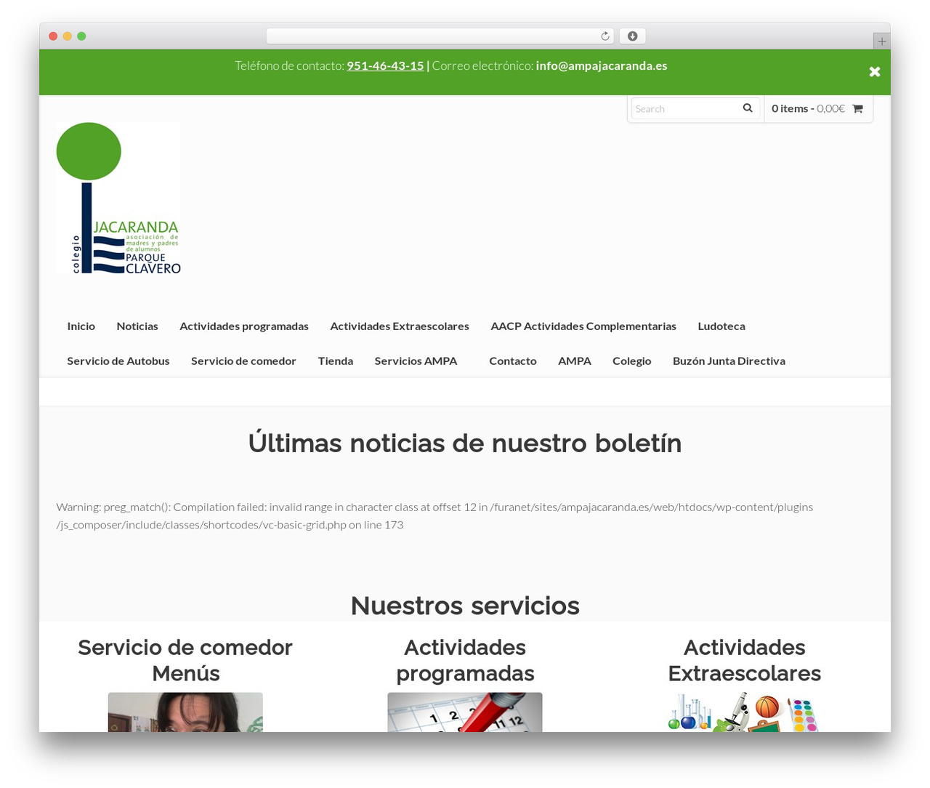Click the Servicio de comedor Menús heading
The height and width of the screenshot is (788, 930).
click(x=185, y=660)
